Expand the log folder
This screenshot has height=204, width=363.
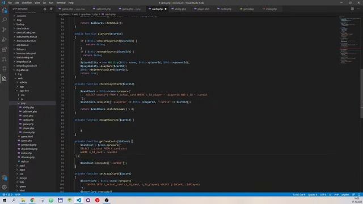point(20,74)
